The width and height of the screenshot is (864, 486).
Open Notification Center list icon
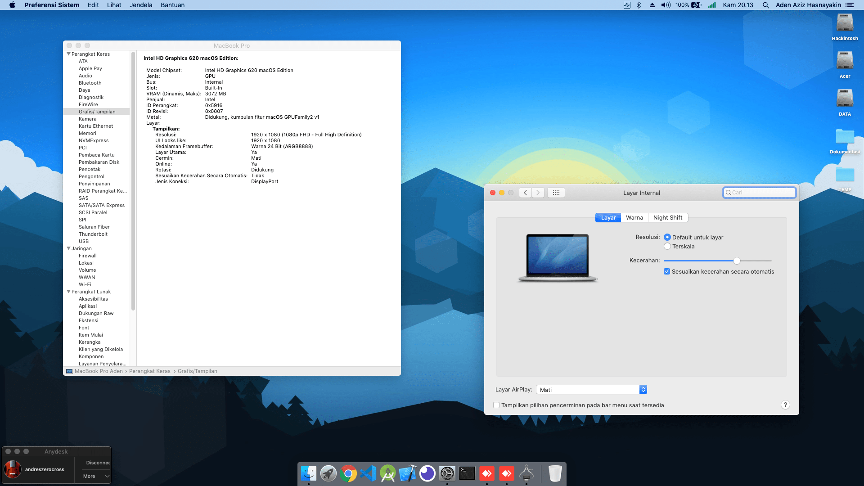pyautogui.click(x=849, y=5)
